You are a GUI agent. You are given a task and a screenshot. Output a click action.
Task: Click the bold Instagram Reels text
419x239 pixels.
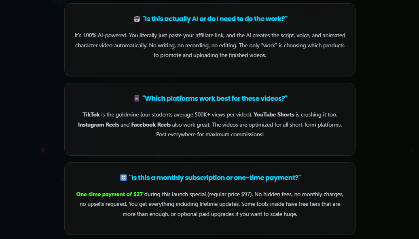tap(99, 125)
